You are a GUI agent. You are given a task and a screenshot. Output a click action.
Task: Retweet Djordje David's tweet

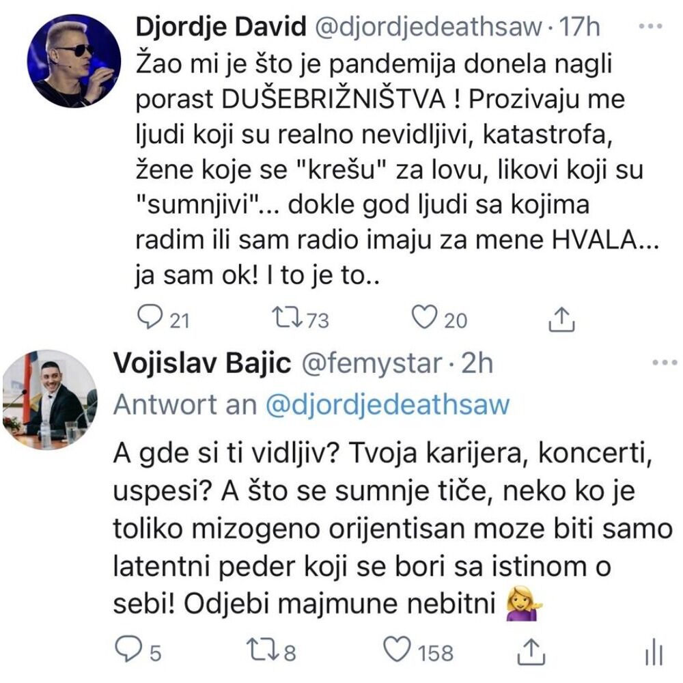coord(283,317)
